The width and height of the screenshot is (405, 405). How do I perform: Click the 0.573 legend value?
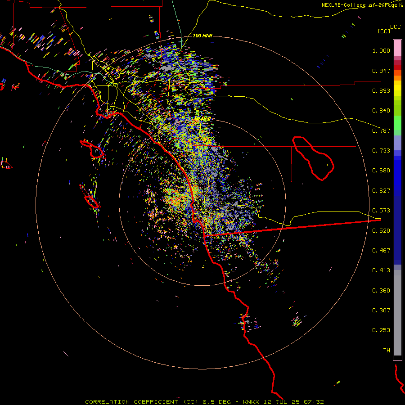click(381, 211)
